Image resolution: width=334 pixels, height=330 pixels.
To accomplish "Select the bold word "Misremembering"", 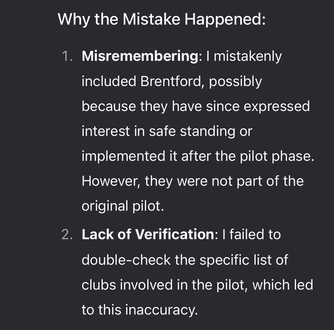I will 140,56.
